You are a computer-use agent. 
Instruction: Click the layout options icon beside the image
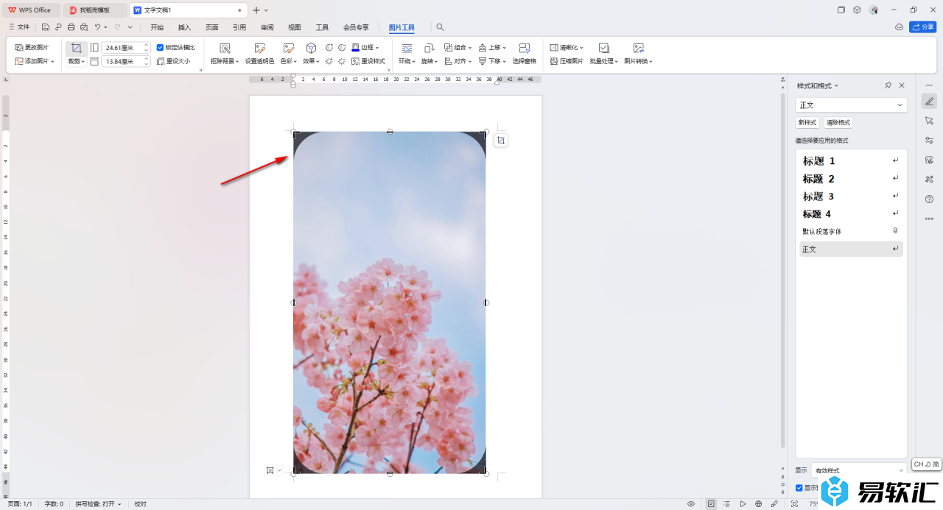[x=501, y=141]
